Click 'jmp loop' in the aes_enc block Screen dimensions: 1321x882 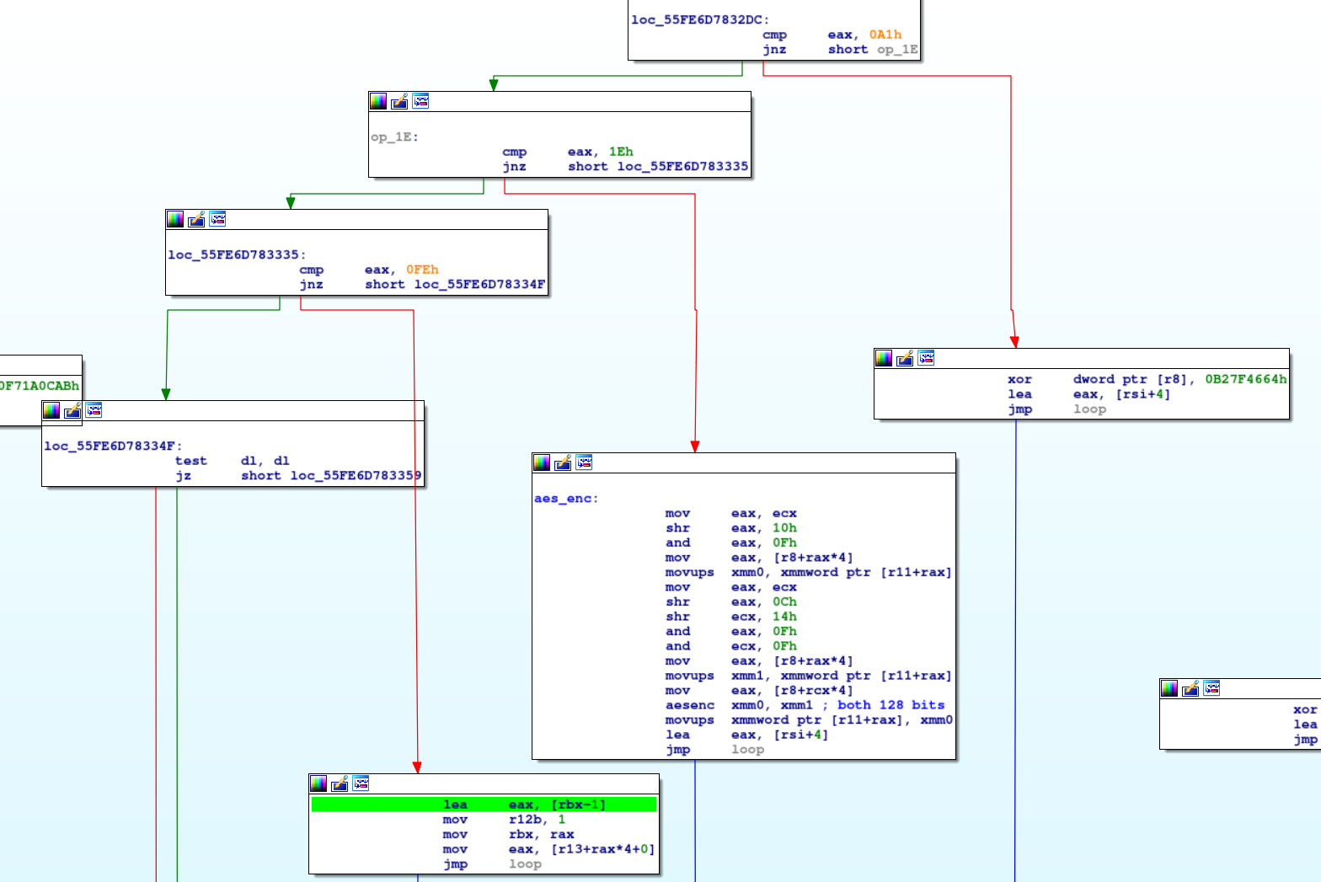point(714,750)
